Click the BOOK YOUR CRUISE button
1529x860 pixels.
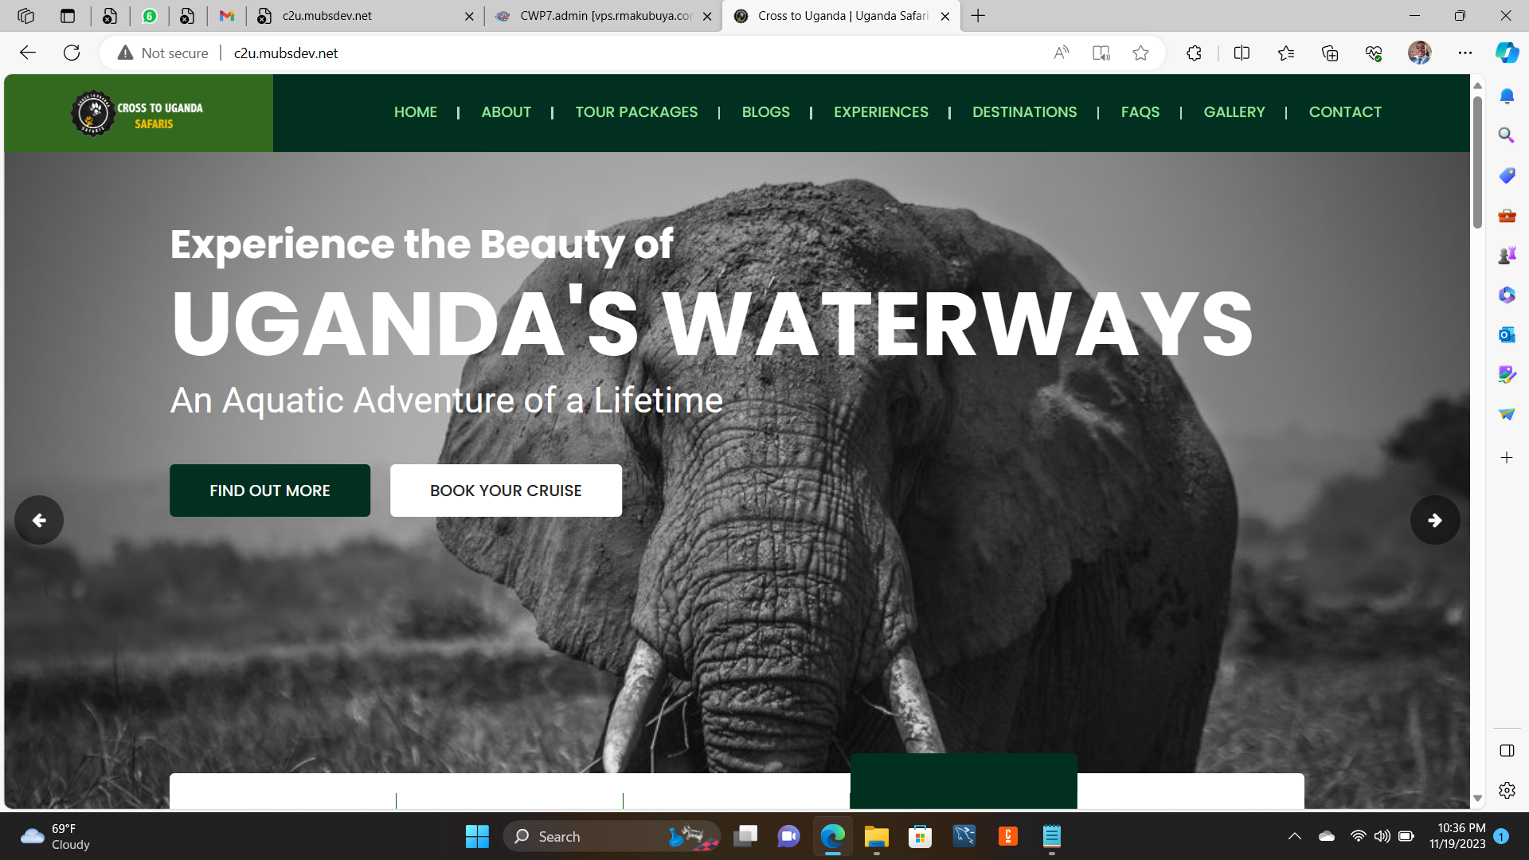point(506,491)
